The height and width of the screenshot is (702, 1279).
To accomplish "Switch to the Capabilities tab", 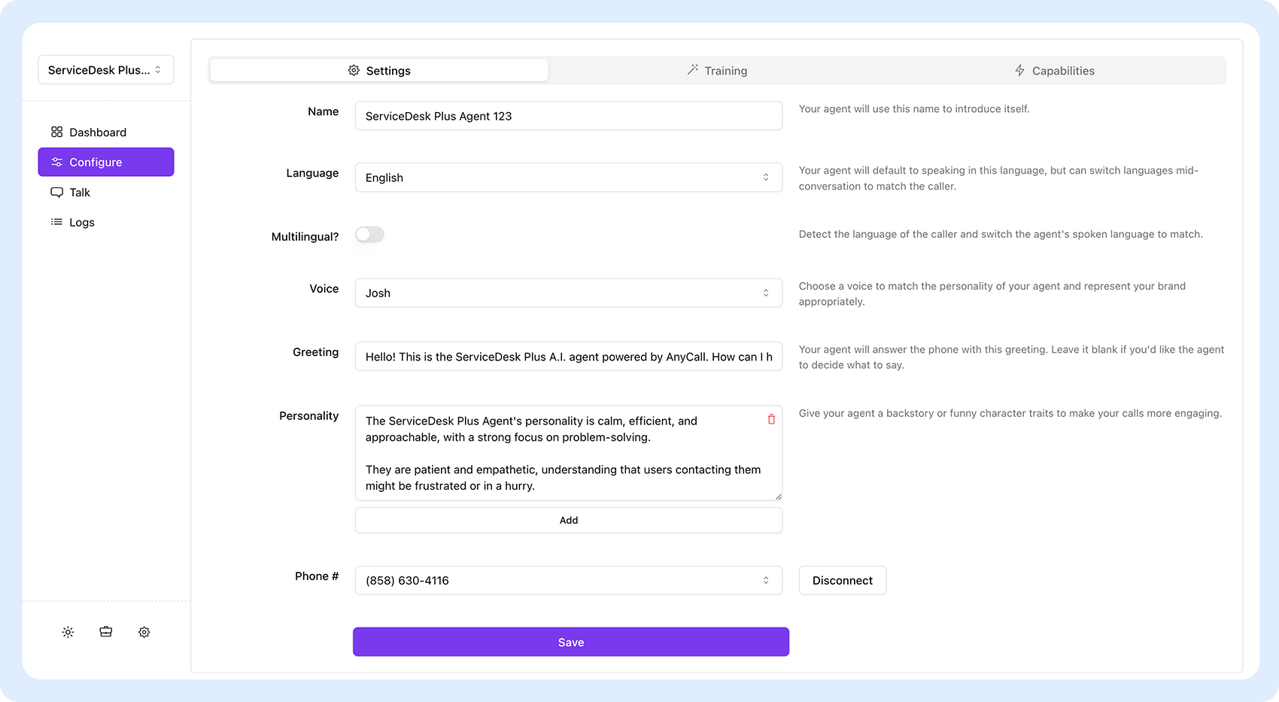I will [1055, 71].
